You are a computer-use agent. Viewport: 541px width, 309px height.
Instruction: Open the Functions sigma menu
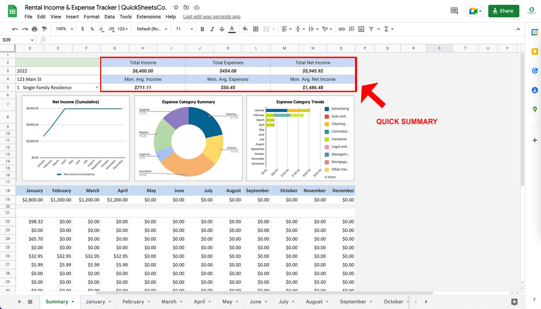pyautogui.click(x=389, y=29)
